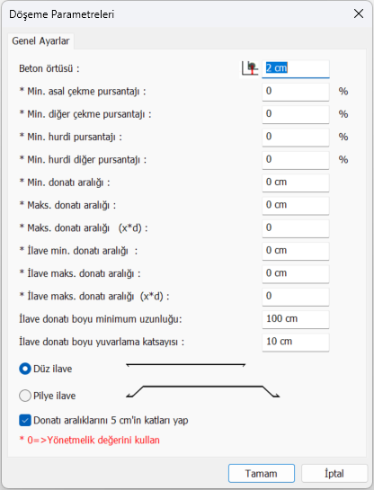Click the İlave min. donatı aralığı field

tap(296, 251)
